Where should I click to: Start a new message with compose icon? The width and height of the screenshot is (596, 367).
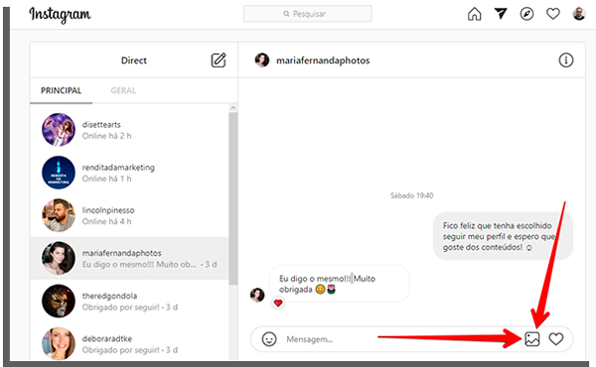[219, 60]
